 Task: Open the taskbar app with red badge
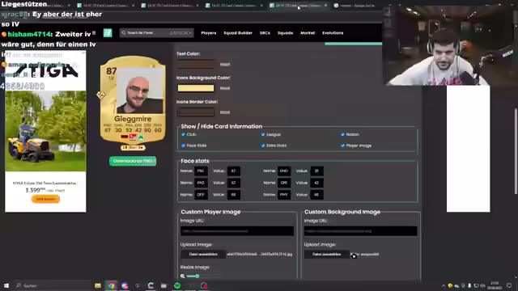tap(204, 285)
